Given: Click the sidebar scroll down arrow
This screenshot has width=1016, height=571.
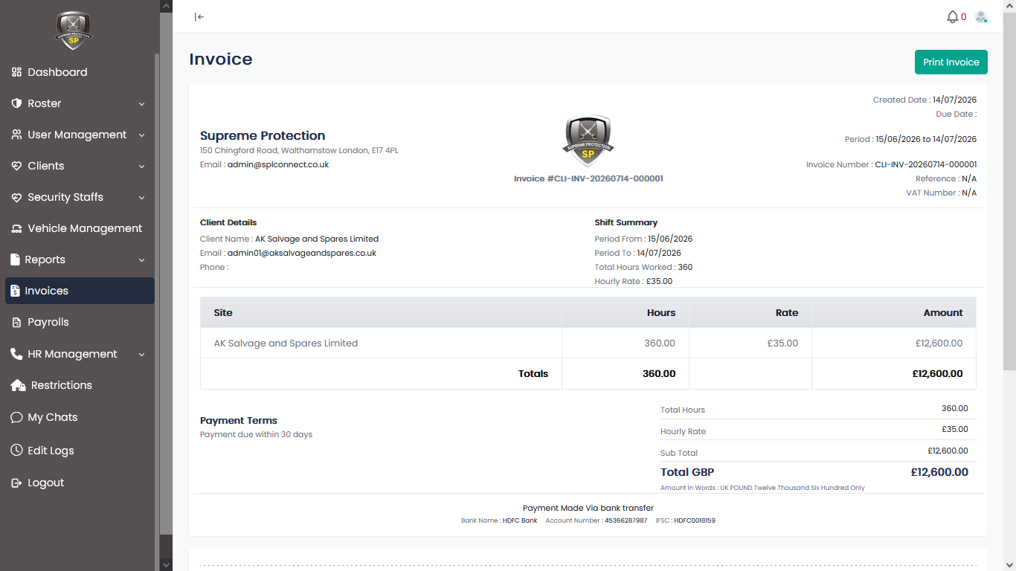Looking at the screenshot, I should [x=166, y=564].
